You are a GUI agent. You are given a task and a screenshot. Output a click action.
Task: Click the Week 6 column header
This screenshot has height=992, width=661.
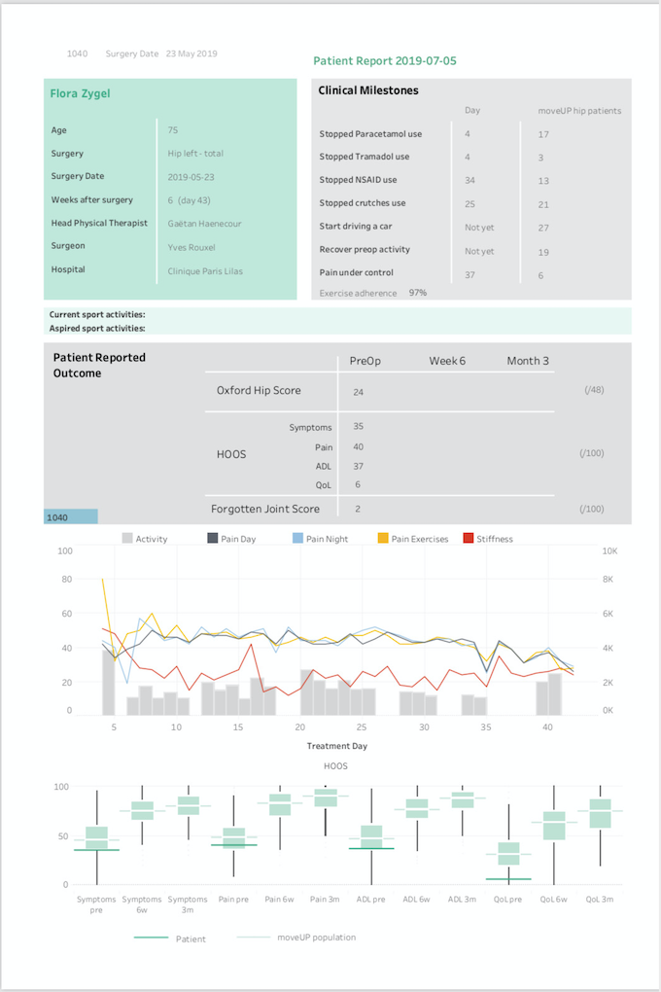[447, 361]
